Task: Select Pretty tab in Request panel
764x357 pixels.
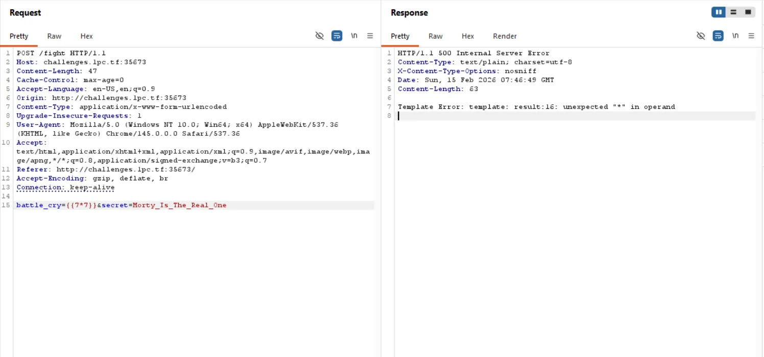Action: [x=19, y=36]
